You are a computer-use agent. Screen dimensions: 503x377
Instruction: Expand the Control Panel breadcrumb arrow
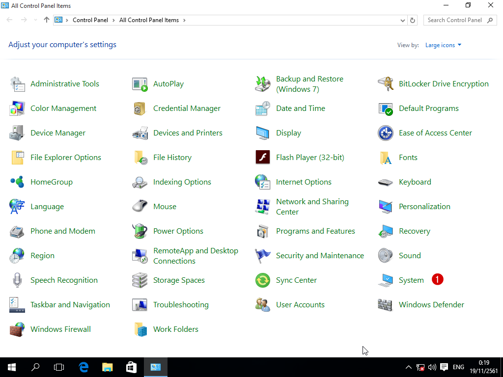pyautogui.click(x=113, y=20)
